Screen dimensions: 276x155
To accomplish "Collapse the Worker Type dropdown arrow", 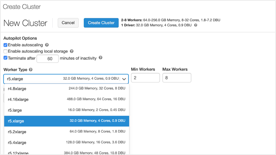I will tap(124, 79).
